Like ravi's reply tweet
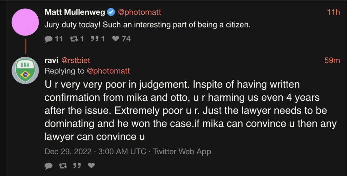Image resolution: width=347 pixels, height=176 pixels. tap(91, 165)
